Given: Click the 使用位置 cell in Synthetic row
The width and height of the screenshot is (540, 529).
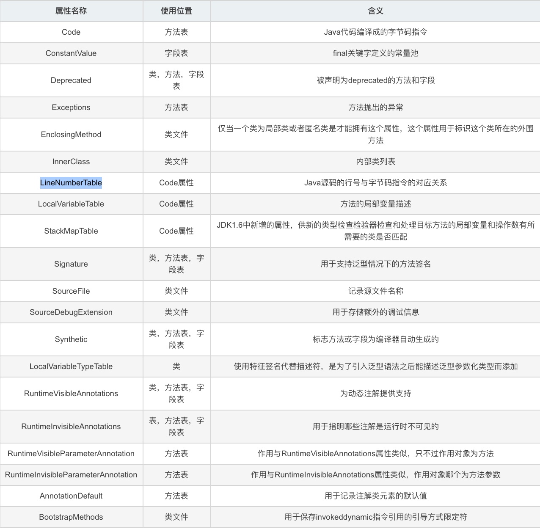Looking at the screenshot, I should click(176, 339).
